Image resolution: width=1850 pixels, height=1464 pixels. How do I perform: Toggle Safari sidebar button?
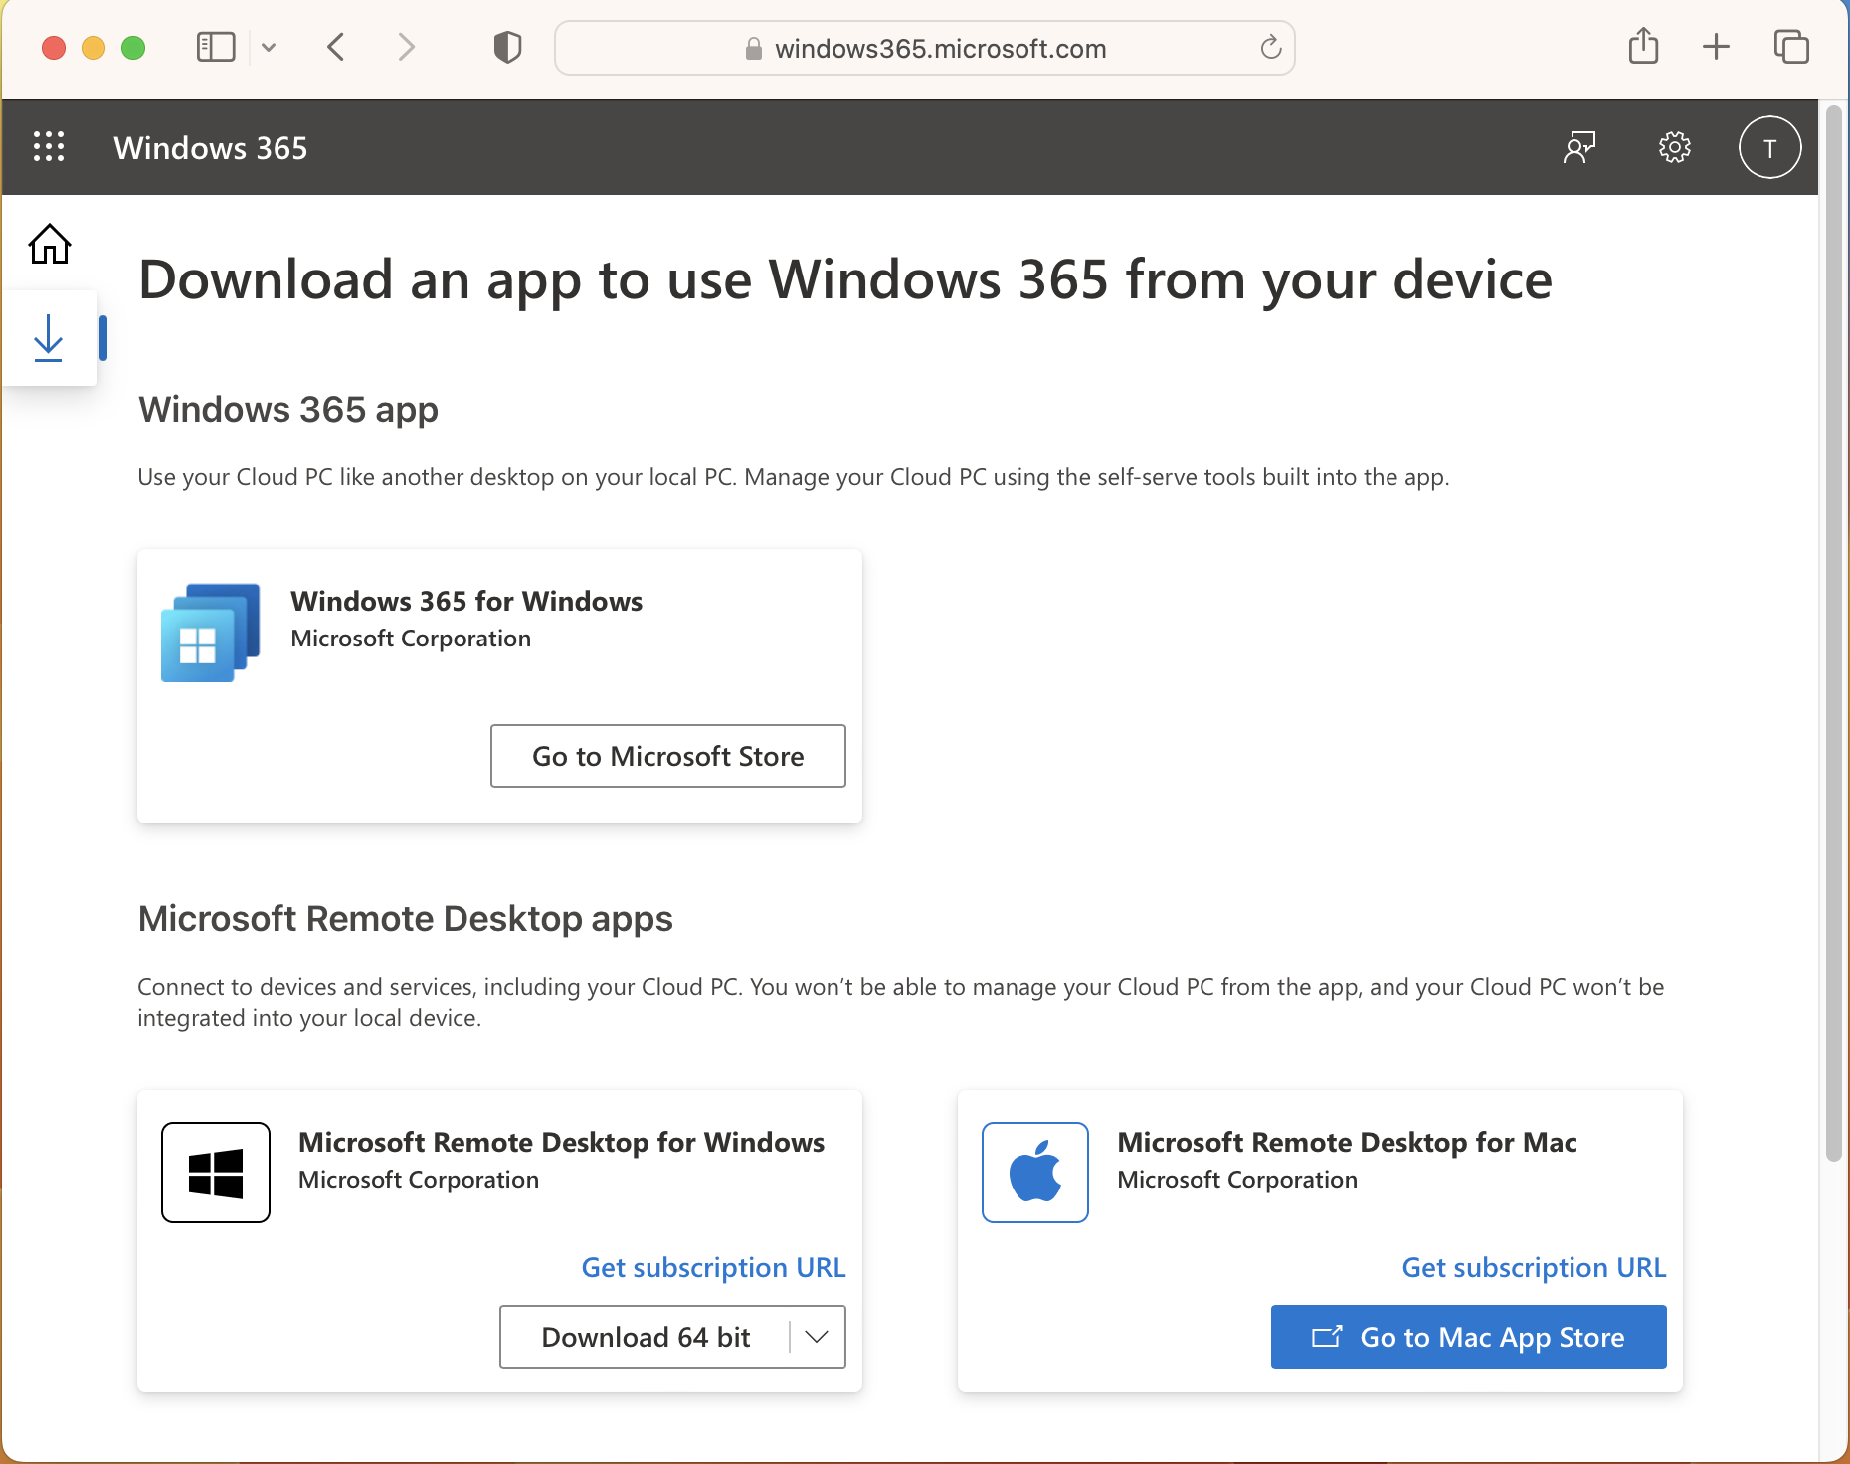click(x=216, y=47)
